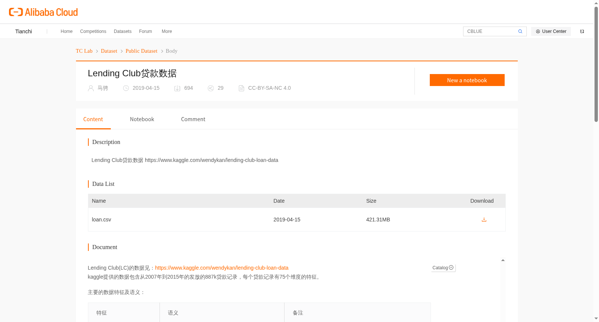The height and width of the screenshot is (322, 599).
Task: Click the search magnifier icon
Action: [x=520, y=31]
